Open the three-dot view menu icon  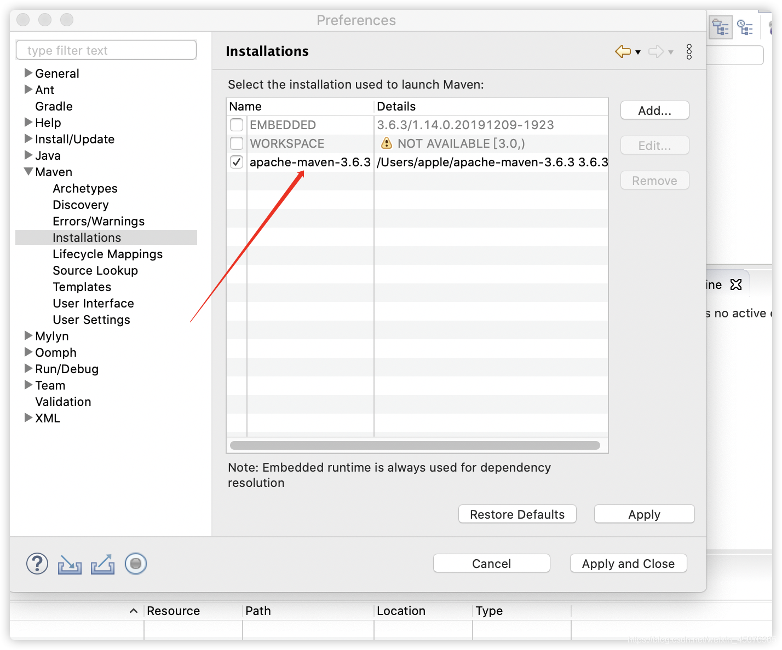pos(689,51)
